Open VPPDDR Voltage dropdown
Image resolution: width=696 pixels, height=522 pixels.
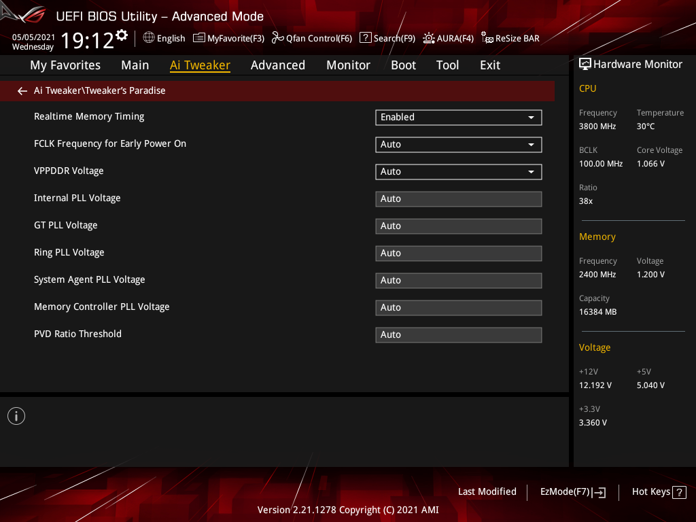(x=459, y=172)
